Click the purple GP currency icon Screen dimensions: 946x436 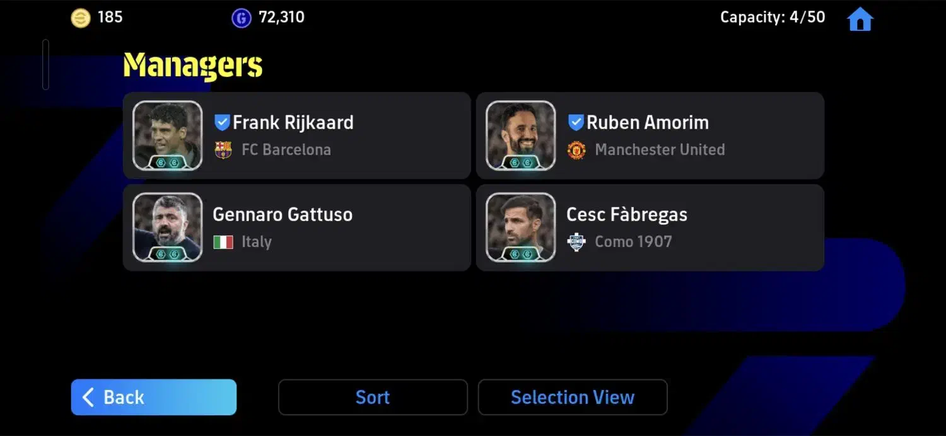coord(241,18)
